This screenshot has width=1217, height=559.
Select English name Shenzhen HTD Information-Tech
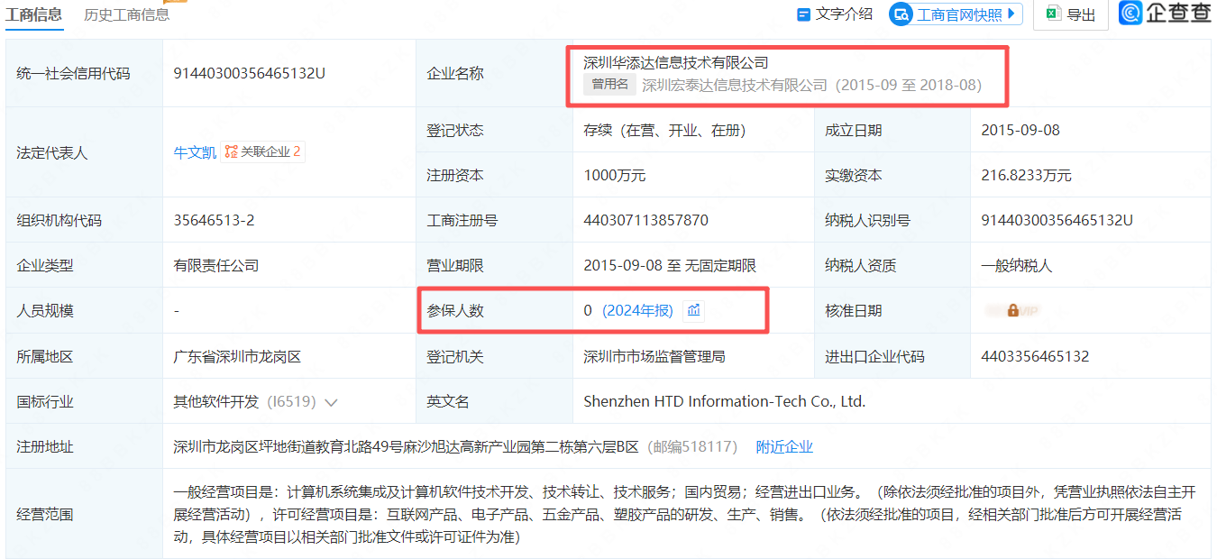(725, 402)
